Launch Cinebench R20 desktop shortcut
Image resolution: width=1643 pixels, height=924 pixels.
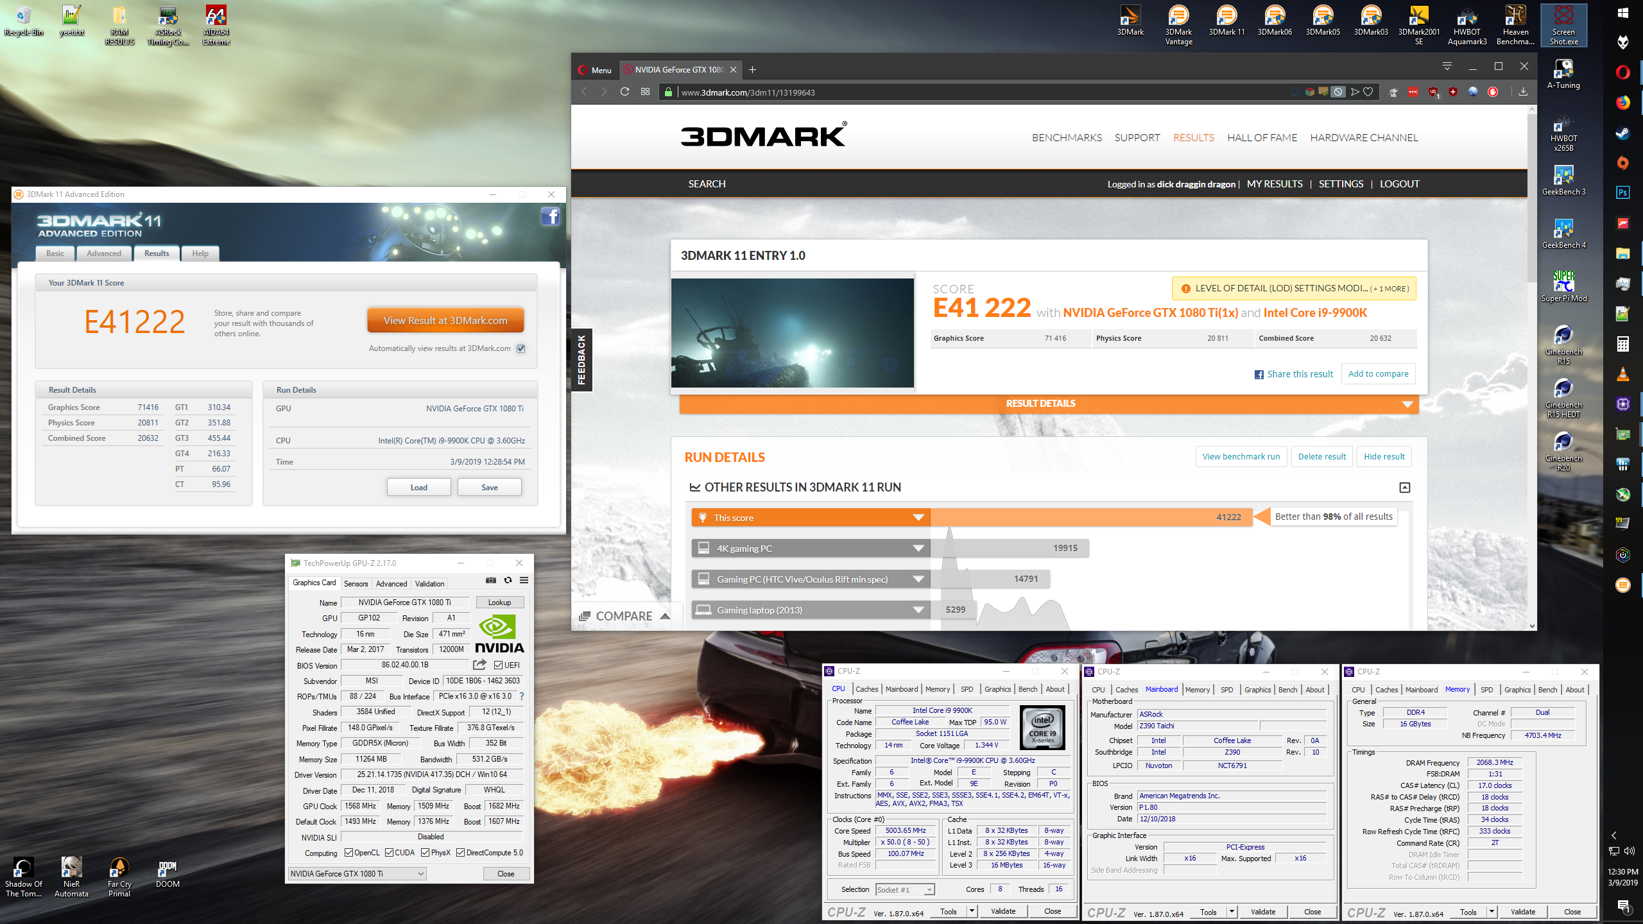[x=1563, y=451]
